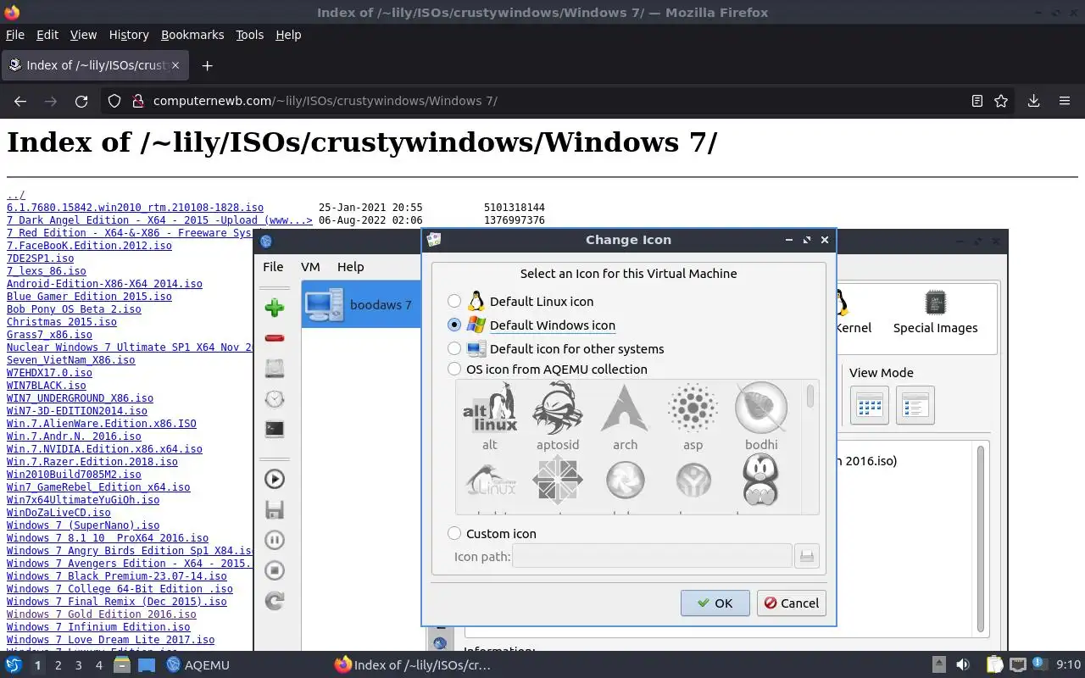Switch to icon grid View Mode

tap(869, 405)
